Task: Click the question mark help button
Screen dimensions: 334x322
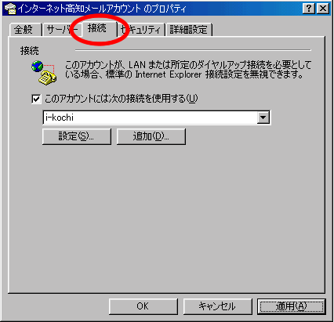Action: coord(309,9)
